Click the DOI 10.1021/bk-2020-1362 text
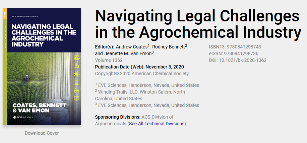Image resolution: width=307 pixels, height=143 pixels. 238,60
